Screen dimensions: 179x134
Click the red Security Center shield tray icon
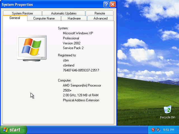tap(153, 130)
